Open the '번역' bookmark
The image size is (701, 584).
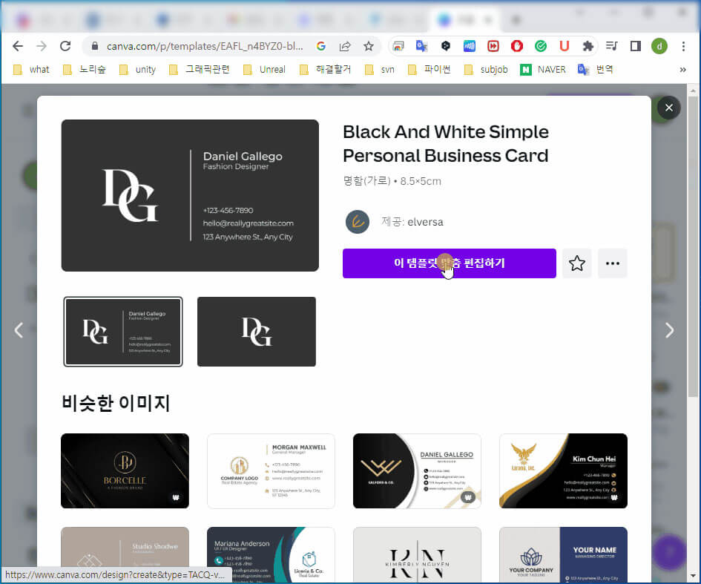click(595, 70)
